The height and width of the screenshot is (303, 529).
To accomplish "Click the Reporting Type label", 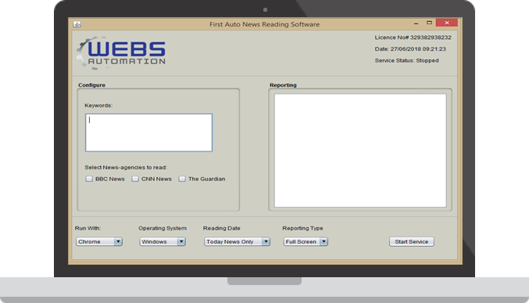I will 302,228.
